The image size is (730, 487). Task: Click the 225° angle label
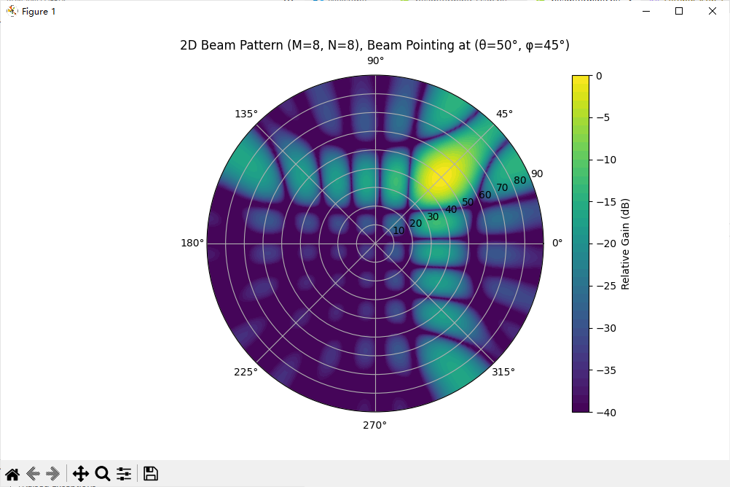[246, 372]
